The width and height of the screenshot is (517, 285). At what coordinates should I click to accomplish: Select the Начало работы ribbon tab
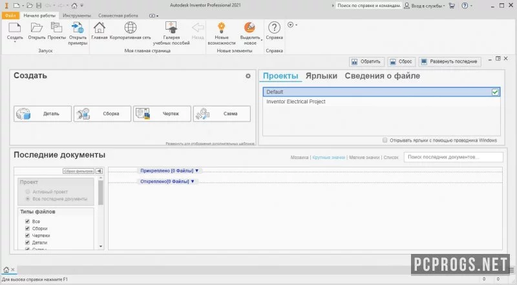tap(39, 16)
